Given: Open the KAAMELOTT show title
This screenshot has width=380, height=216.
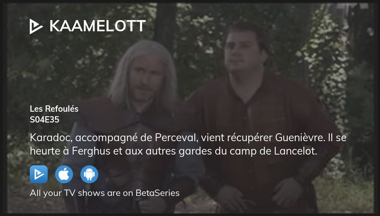Looking at the screenshot, I should 98,26.
